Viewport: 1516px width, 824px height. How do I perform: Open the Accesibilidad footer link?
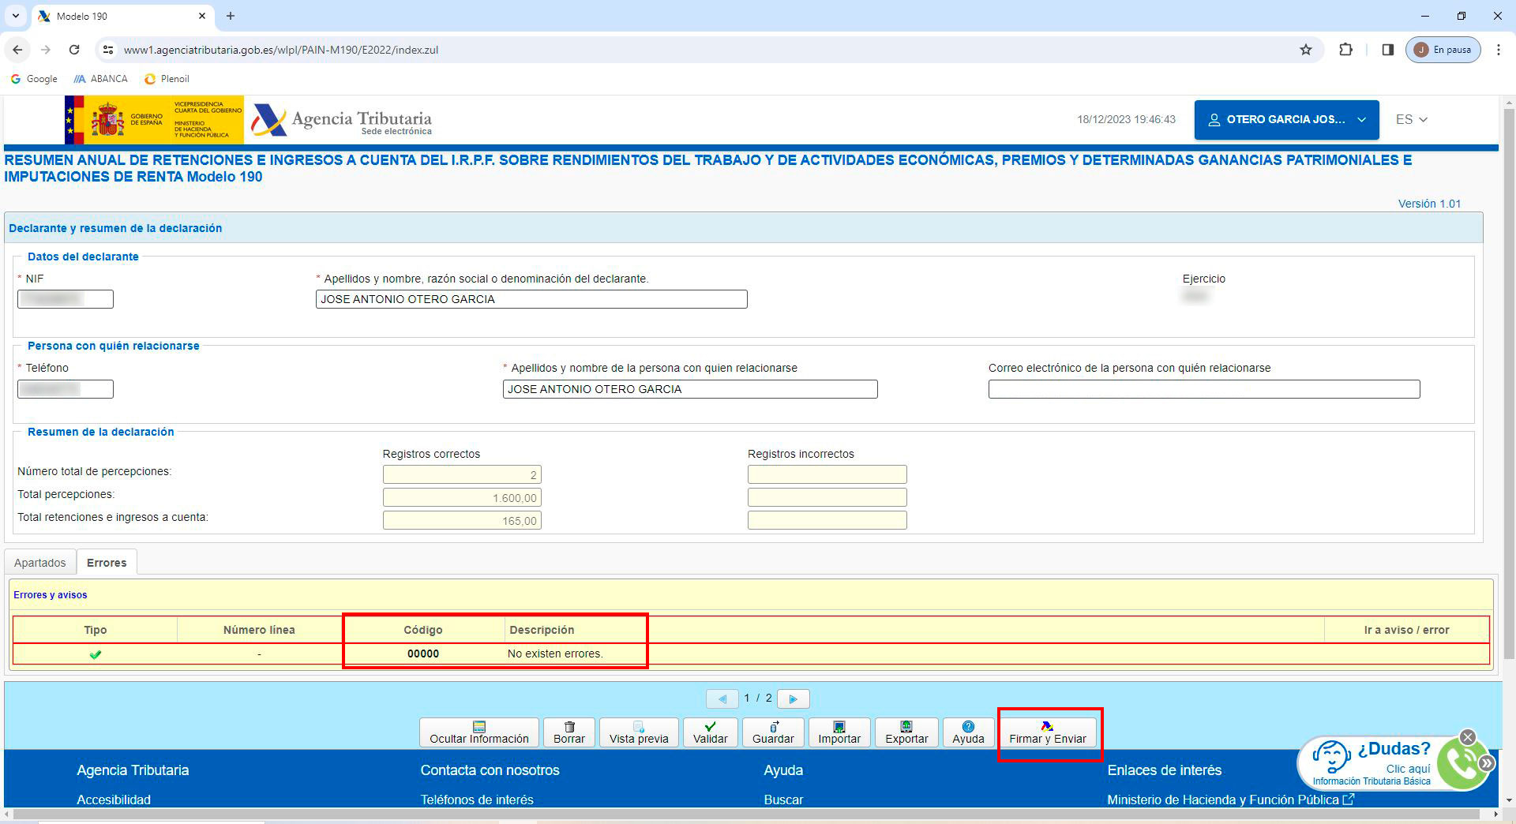point(114,800)
